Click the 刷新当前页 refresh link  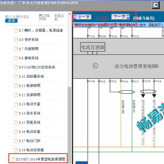[144, 18]
